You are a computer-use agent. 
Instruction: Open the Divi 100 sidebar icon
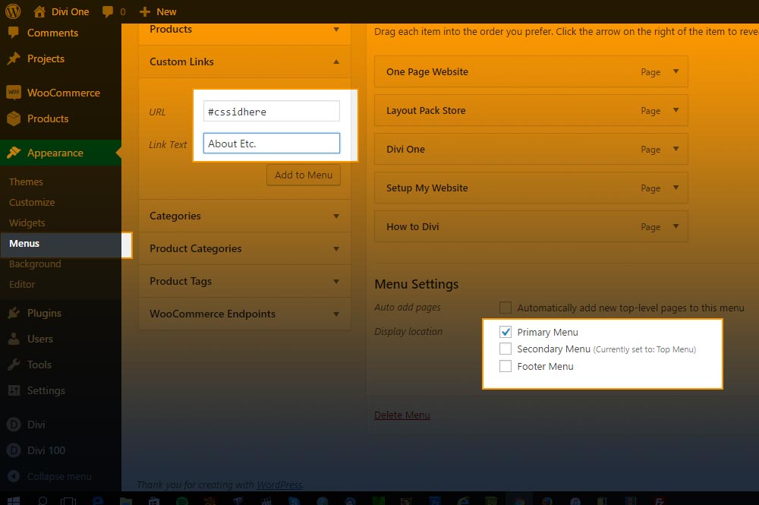tap(14, 450)
